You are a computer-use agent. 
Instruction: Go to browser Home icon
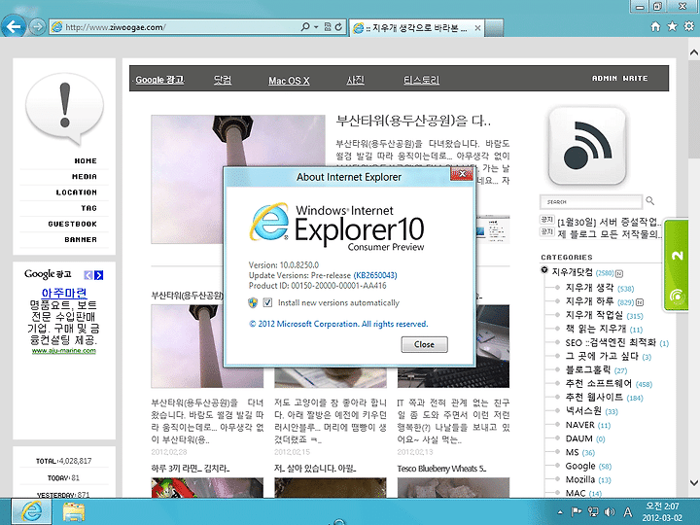(655, 27)
